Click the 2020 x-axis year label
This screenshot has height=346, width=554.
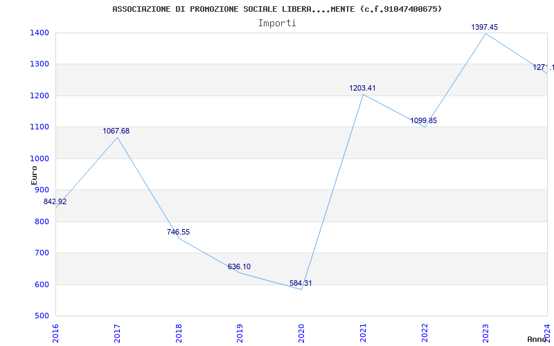pyautogui.click(x=302, y=334)
